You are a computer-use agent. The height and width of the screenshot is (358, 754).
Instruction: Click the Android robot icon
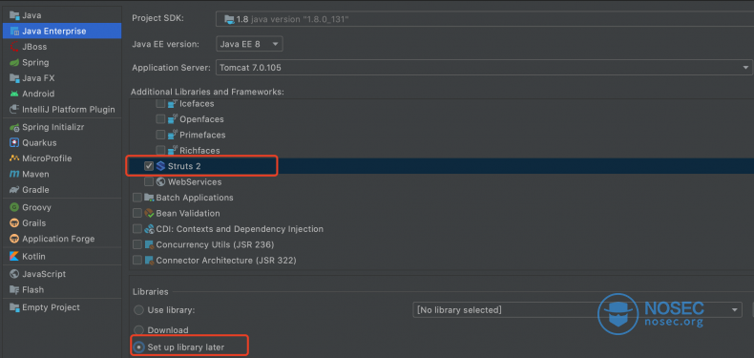point(14,94)
